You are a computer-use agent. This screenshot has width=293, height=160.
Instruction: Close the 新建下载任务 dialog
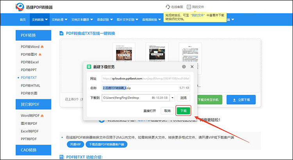click(x=192, y=67)
